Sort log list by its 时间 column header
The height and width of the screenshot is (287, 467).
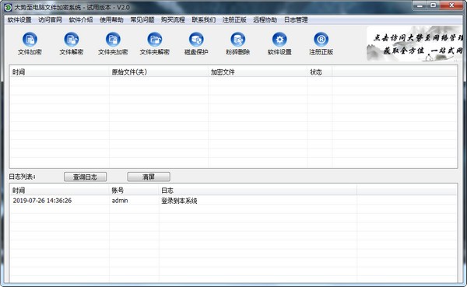coord(60,191)
